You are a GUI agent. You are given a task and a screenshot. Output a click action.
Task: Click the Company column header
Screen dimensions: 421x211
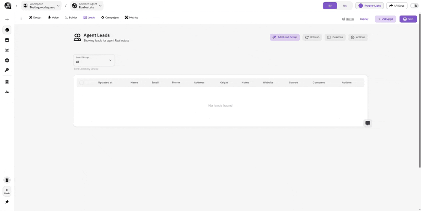319,83
